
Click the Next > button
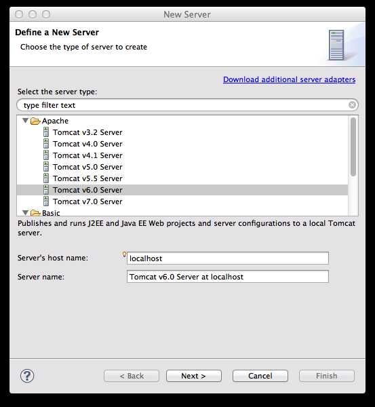pyautogui.click(x=193, y=376)
